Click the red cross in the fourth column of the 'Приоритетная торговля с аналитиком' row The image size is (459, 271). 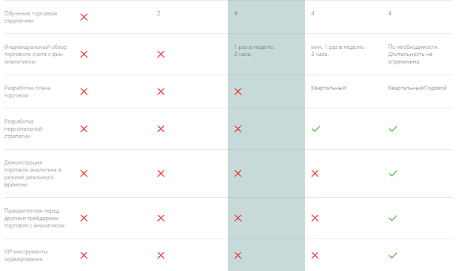pos(315,218)
